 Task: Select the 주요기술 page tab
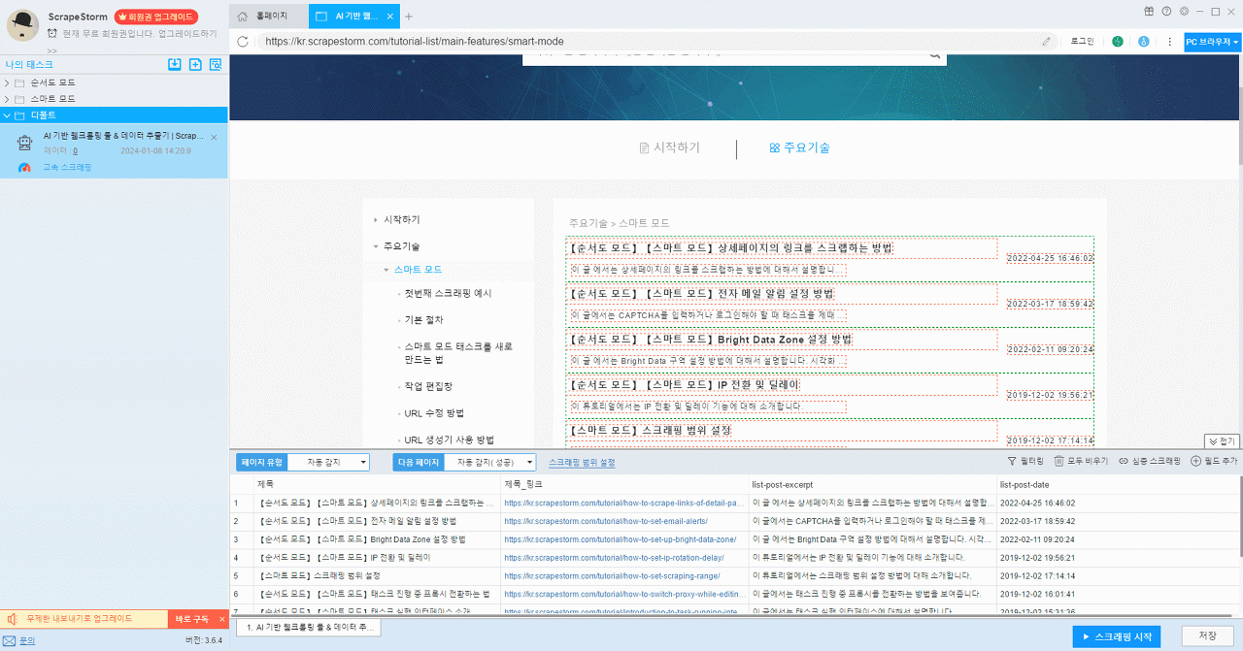tap(799, 147)
